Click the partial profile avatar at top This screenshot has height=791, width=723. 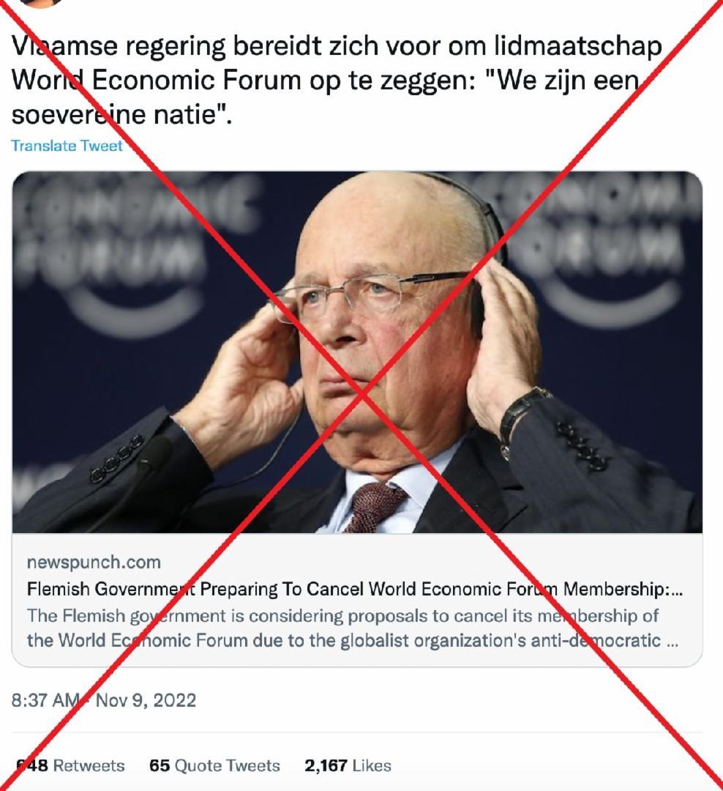(40, 3)
